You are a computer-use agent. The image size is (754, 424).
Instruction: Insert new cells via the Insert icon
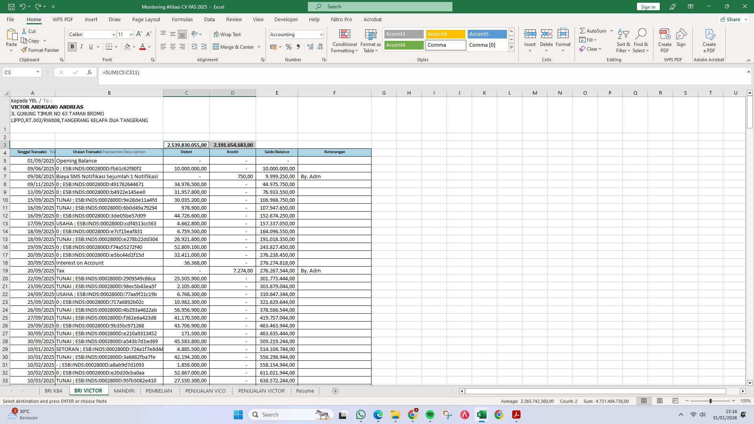530,37
